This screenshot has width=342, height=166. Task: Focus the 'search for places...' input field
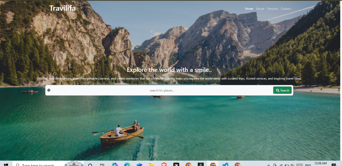point(162,90)
